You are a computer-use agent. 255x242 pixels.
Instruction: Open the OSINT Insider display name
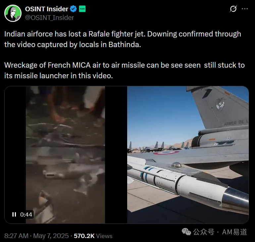(x=46, y=9)
